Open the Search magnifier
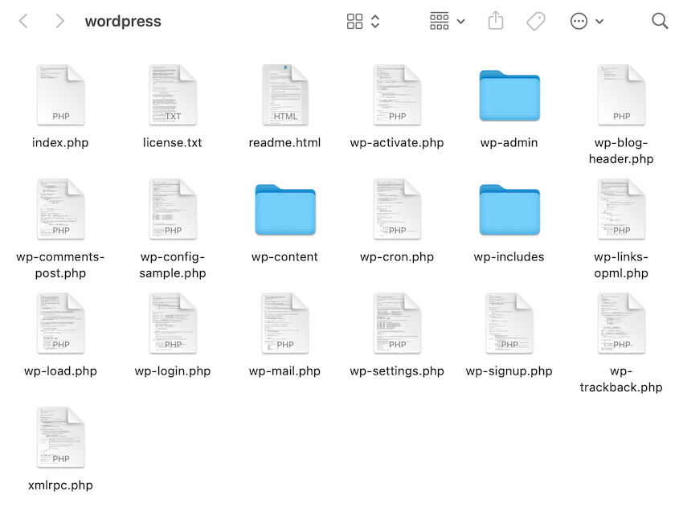This screenshot has width=679, height=524. coord(660,21)
